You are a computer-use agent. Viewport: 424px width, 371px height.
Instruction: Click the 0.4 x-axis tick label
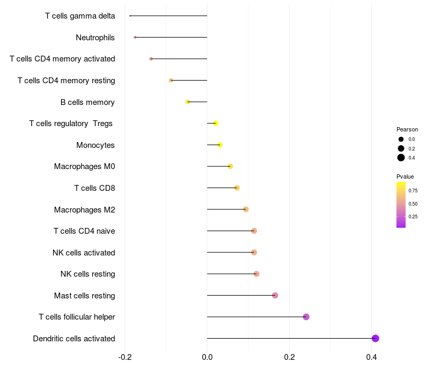coord(372,357)
